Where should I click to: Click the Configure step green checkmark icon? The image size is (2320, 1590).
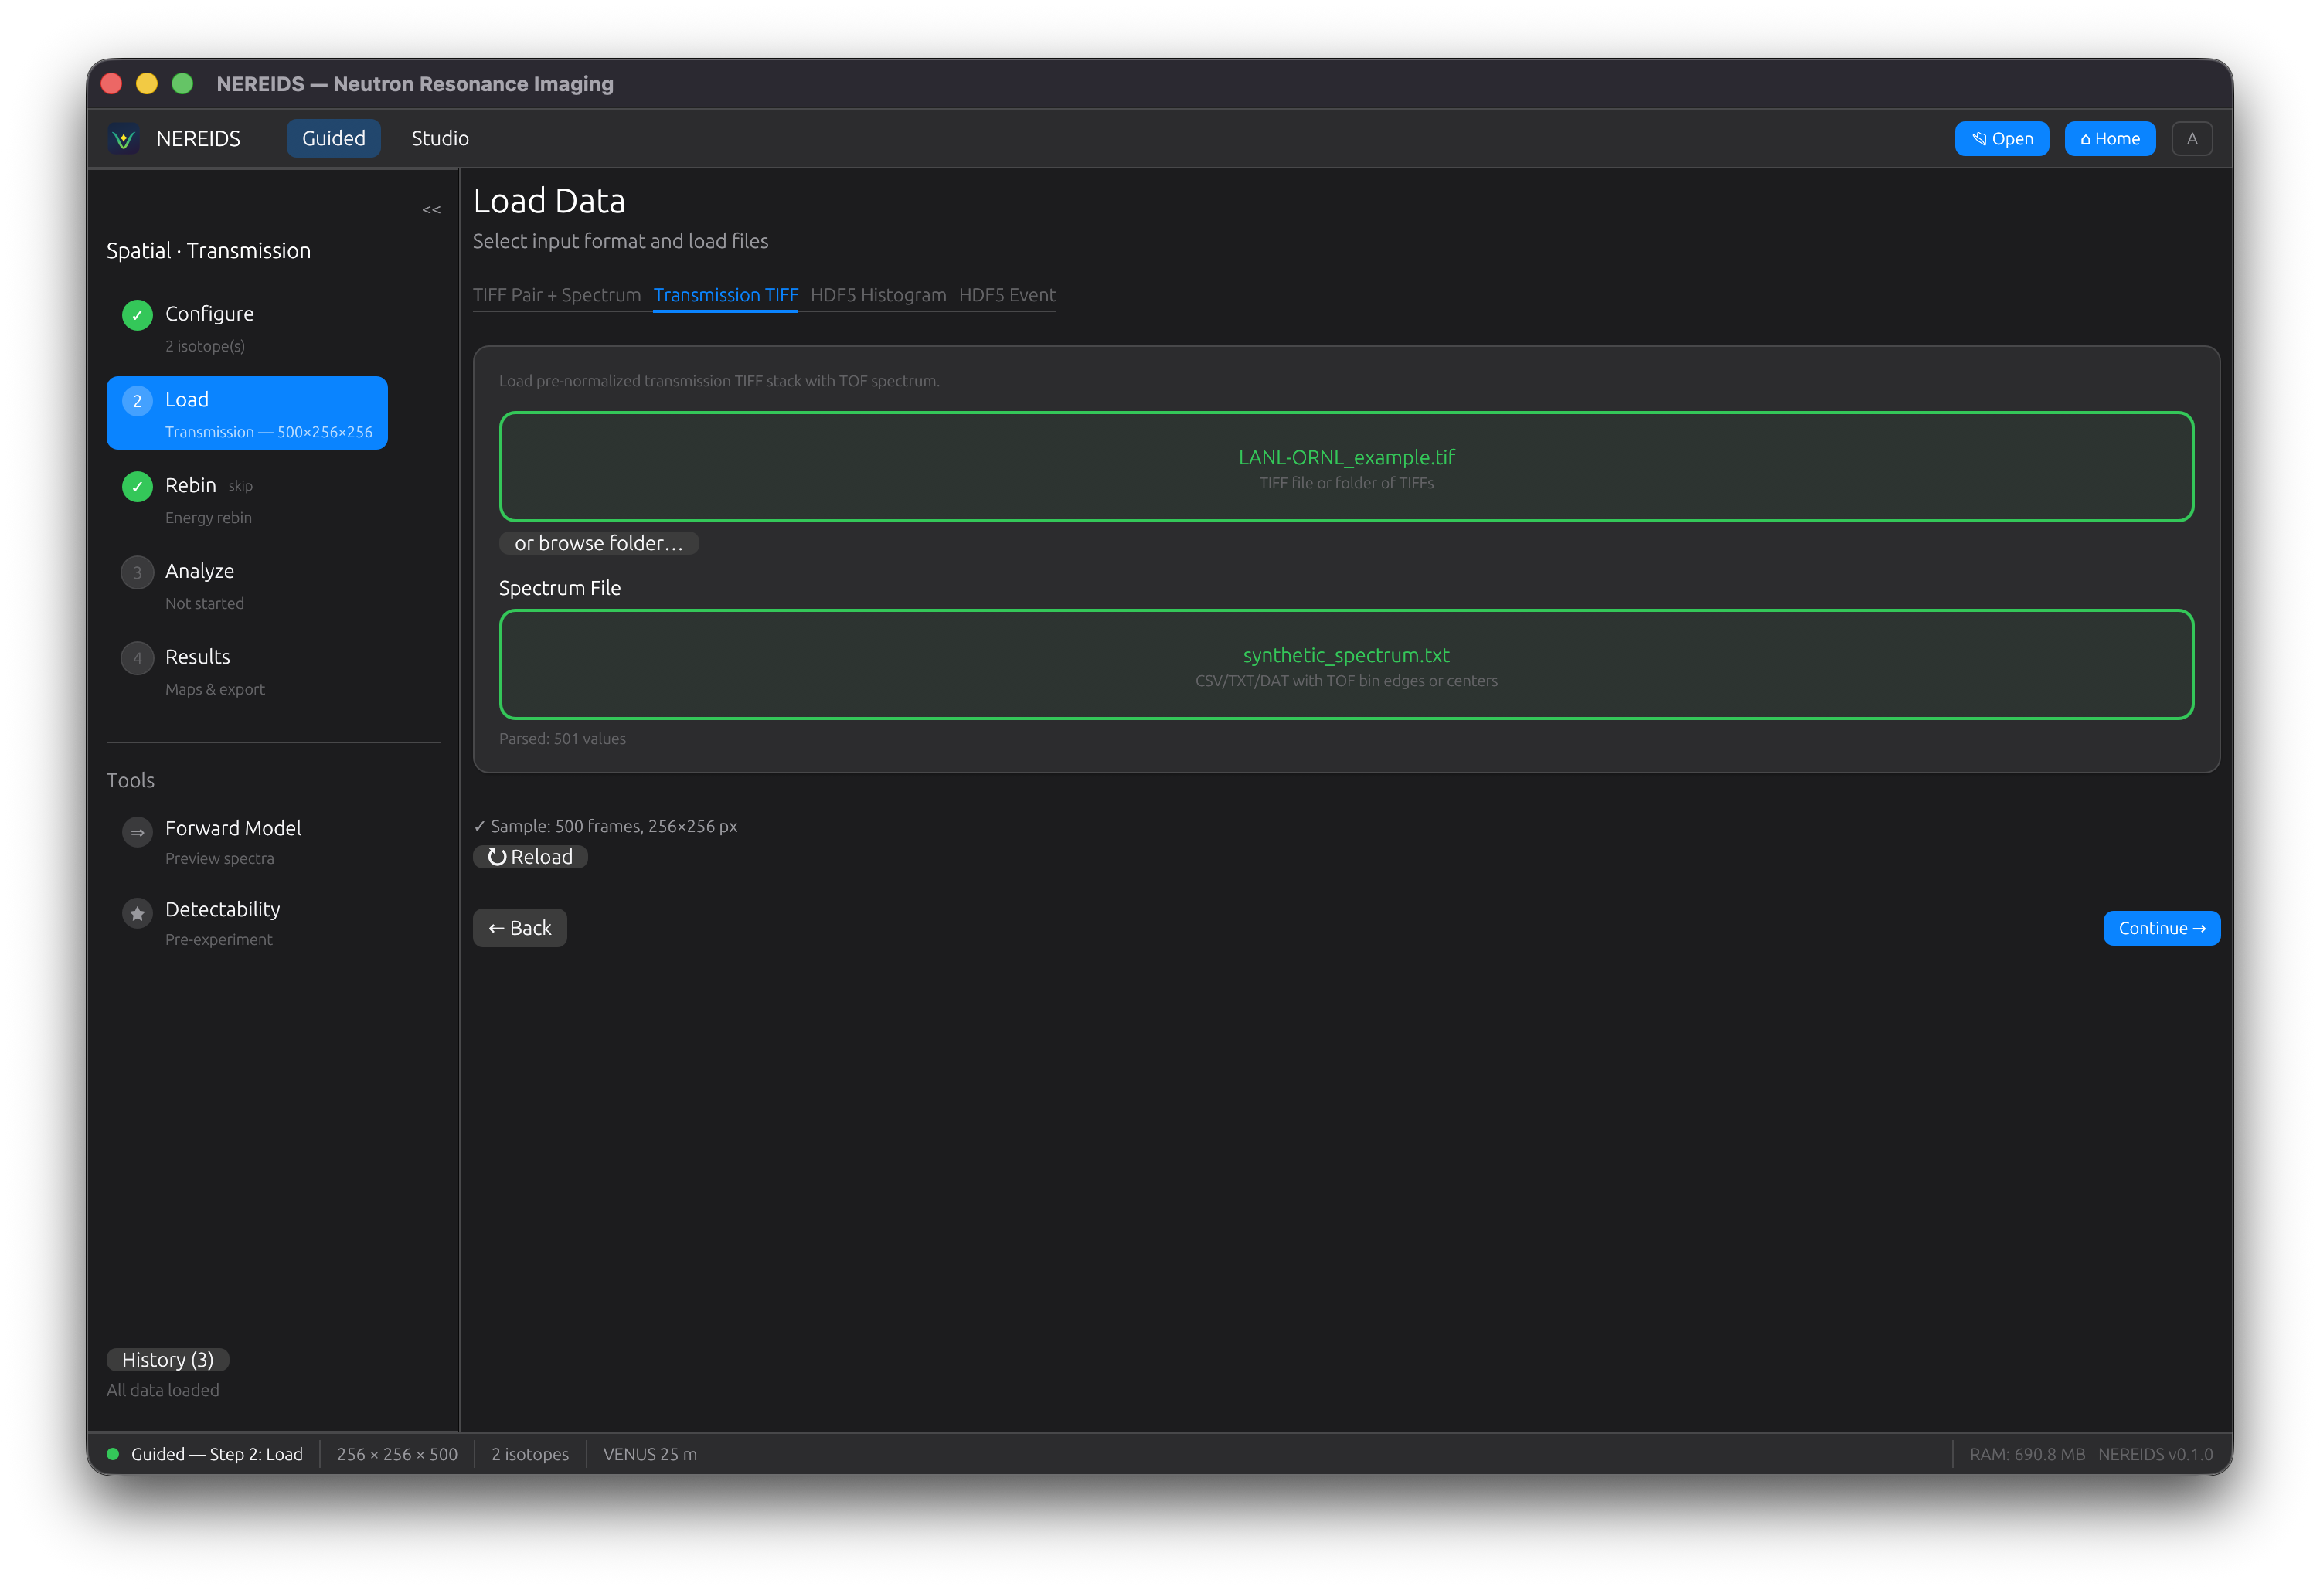[137, 314]
